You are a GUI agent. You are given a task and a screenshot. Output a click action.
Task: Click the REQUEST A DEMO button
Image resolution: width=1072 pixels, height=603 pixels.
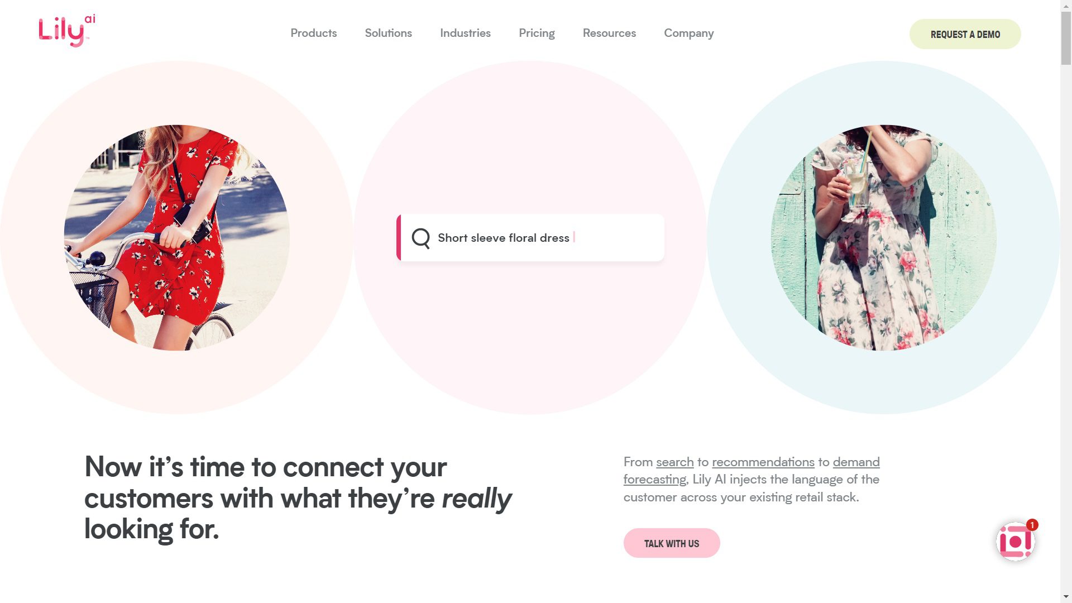(x=965, y=33)
